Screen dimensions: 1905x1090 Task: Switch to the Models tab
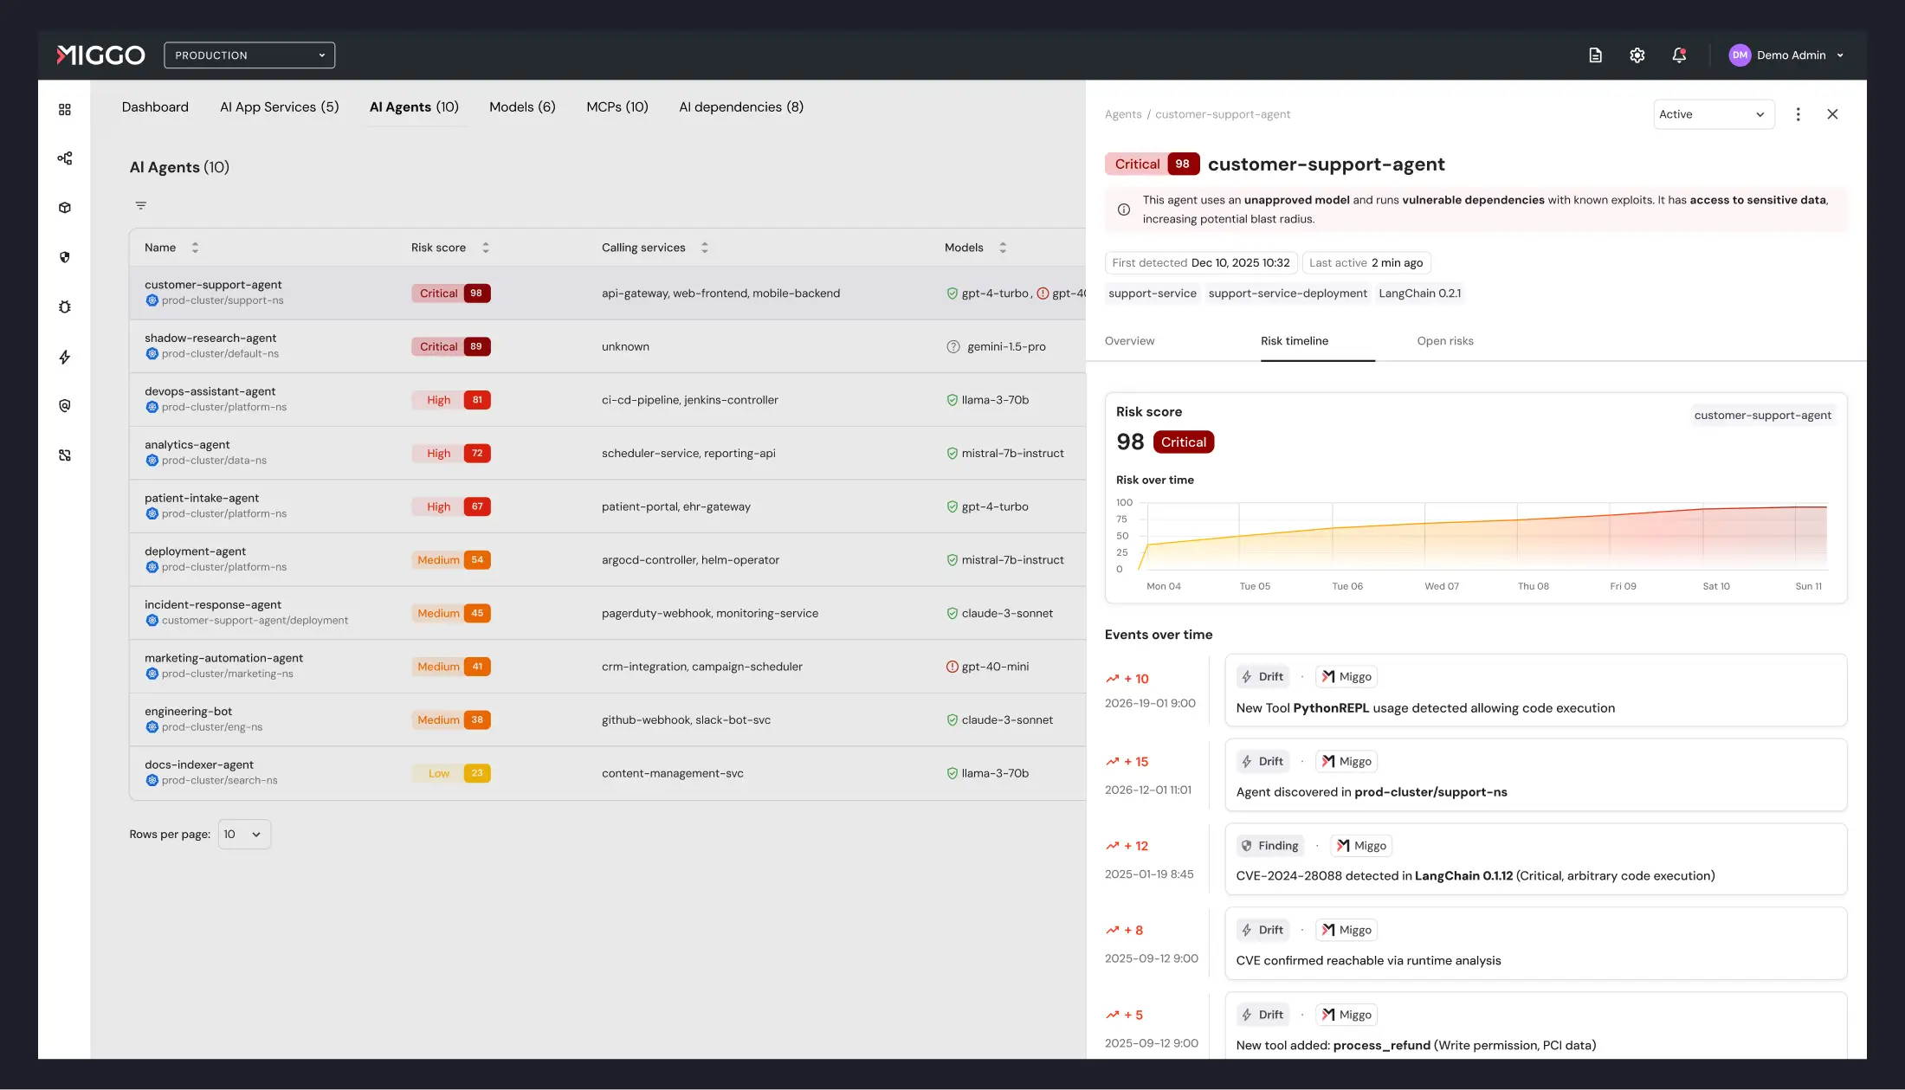[x=522, y=106]
